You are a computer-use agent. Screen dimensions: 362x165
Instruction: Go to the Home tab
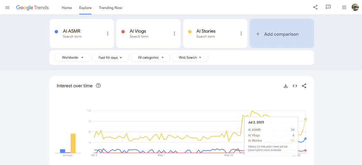(67, 8)
